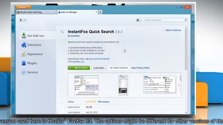The width and height of the screenshot is (223, 125).
Task: Click the vertical scrollbar thumb
Action: 186,49
